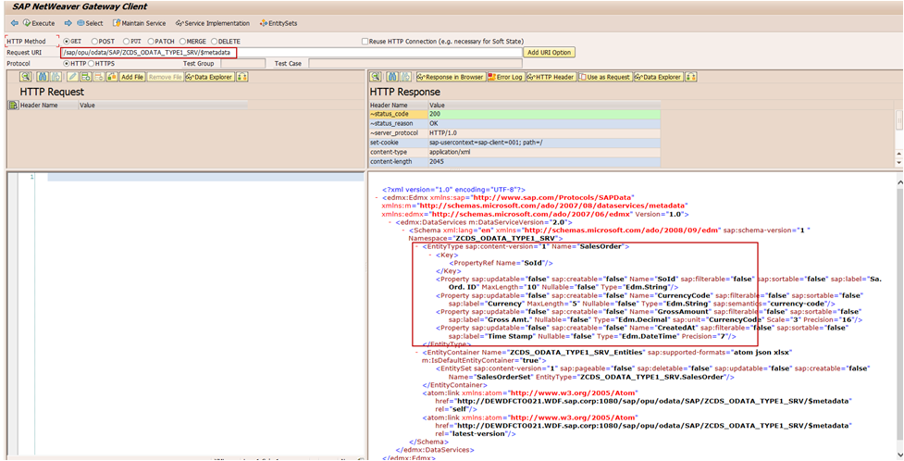Viewport: 904px width, 461px height.
Task: Select the ~server_protocol header row
Action: tap(514, 133)
